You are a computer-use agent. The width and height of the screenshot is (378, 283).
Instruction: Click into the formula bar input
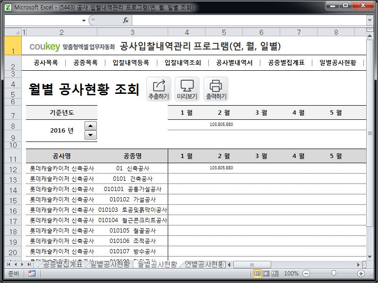click(x=249, y=20)
